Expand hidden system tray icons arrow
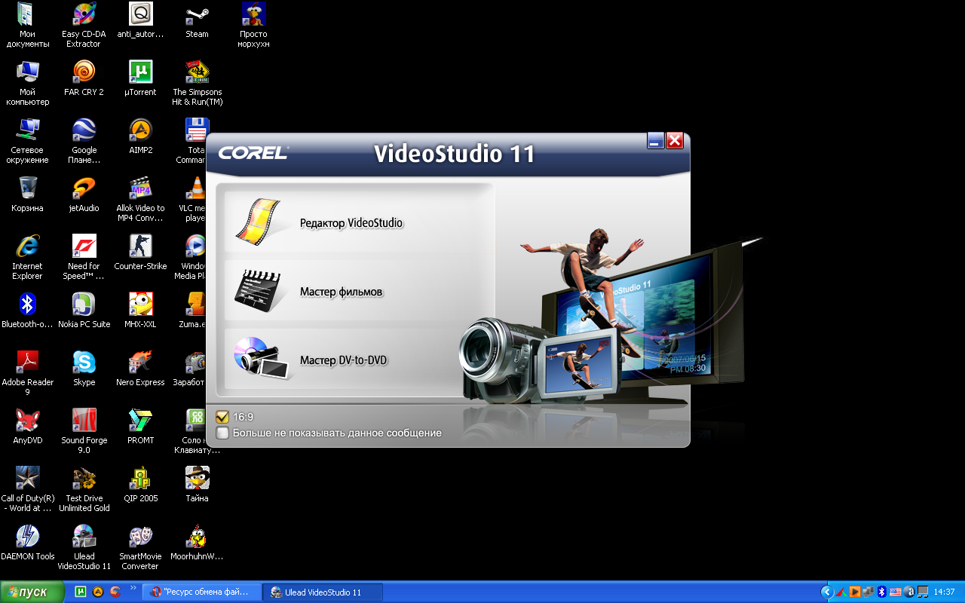 pos(827,592)
